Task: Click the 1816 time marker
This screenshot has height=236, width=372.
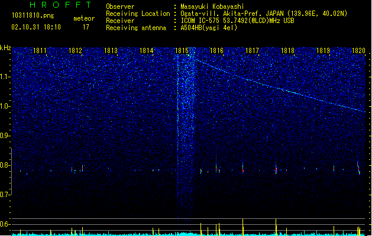Action: (217, 51)
